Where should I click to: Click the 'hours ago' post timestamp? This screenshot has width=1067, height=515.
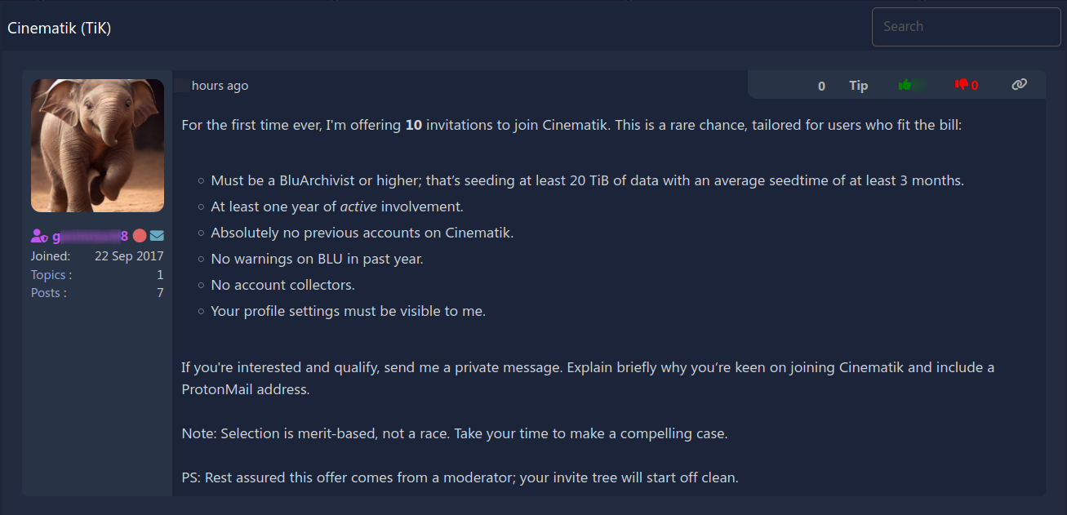[x=220, y=86]
